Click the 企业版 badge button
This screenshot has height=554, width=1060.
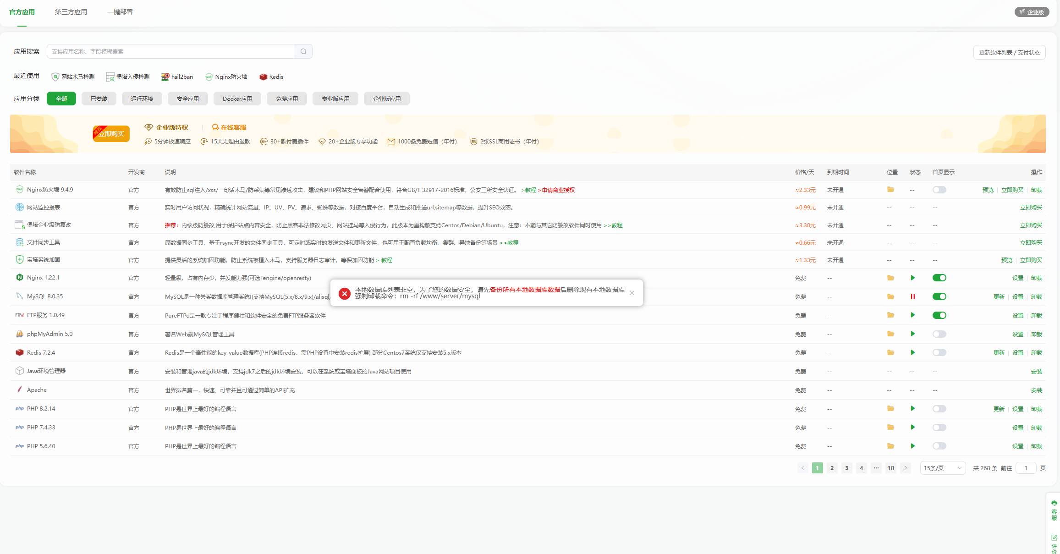coord(1032,12)
